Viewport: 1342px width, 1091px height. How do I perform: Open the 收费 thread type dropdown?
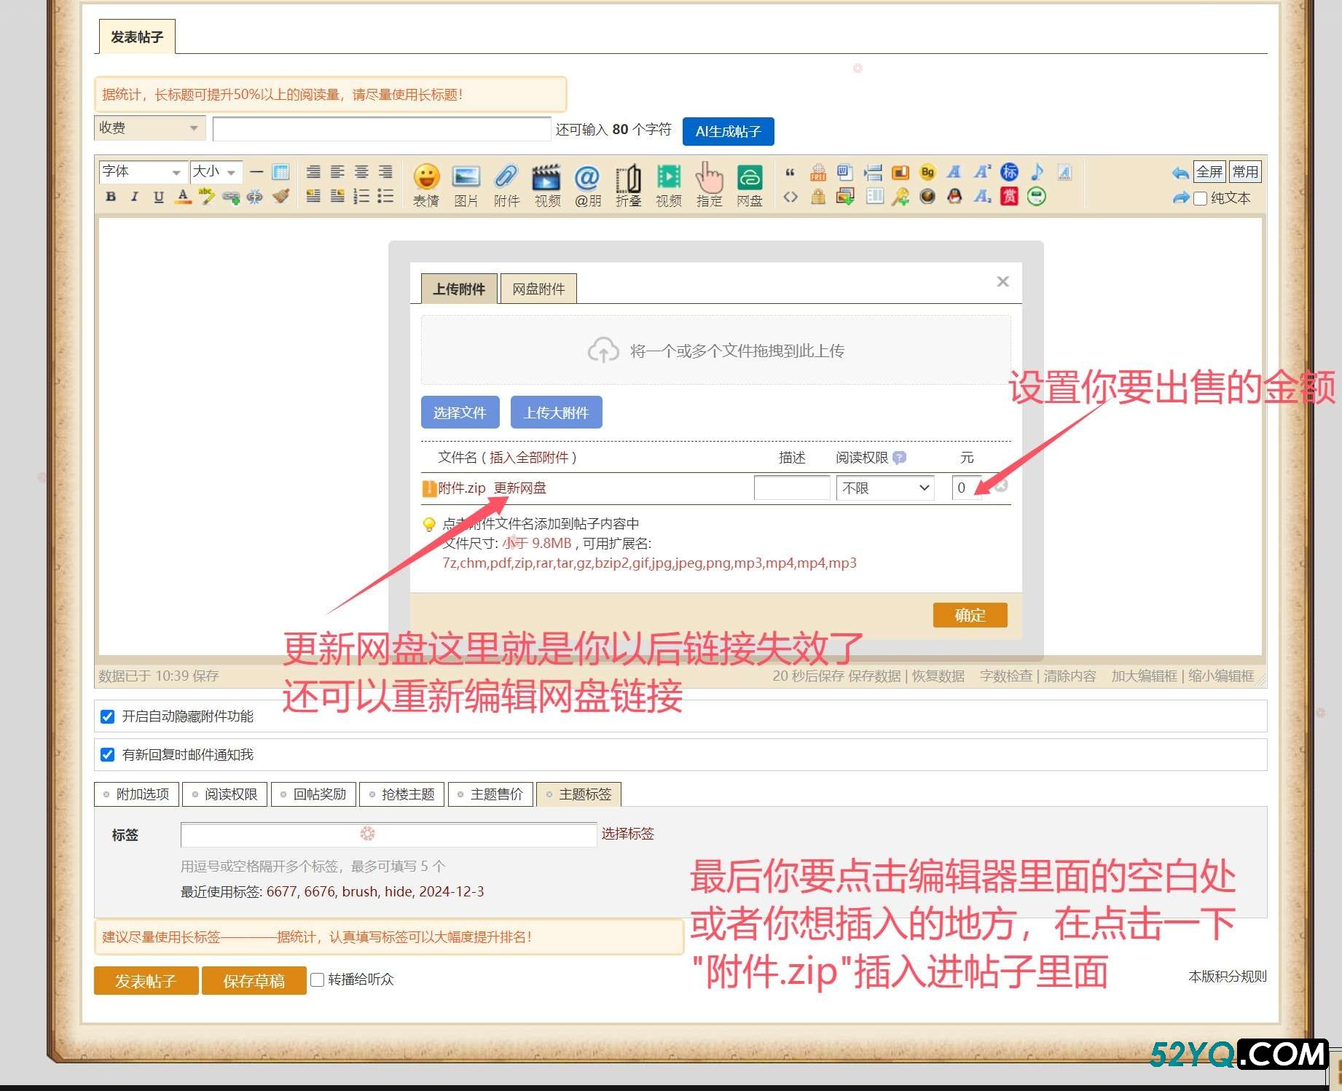(149, 128)
